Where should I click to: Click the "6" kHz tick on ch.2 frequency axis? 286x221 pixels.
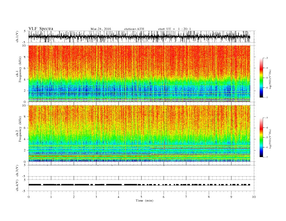pyautogui.click(x=25, y=128)
